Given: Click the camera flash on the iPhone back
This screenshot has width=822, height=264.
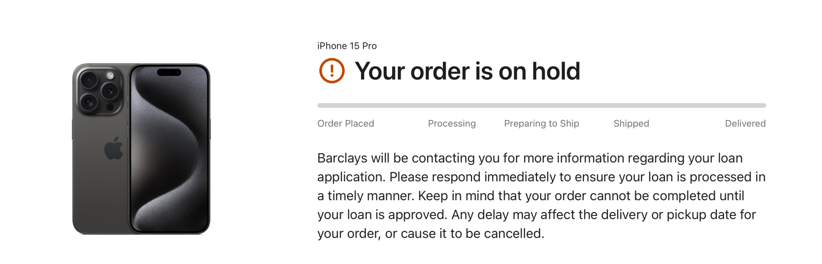Looking at the screenshot, I should pyautogui.click(x=110, y=75).
